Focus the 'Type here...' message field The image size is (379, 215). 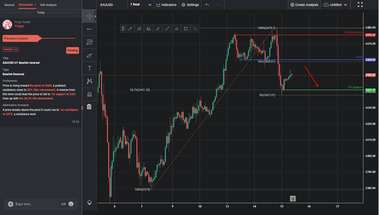[36, 204]
